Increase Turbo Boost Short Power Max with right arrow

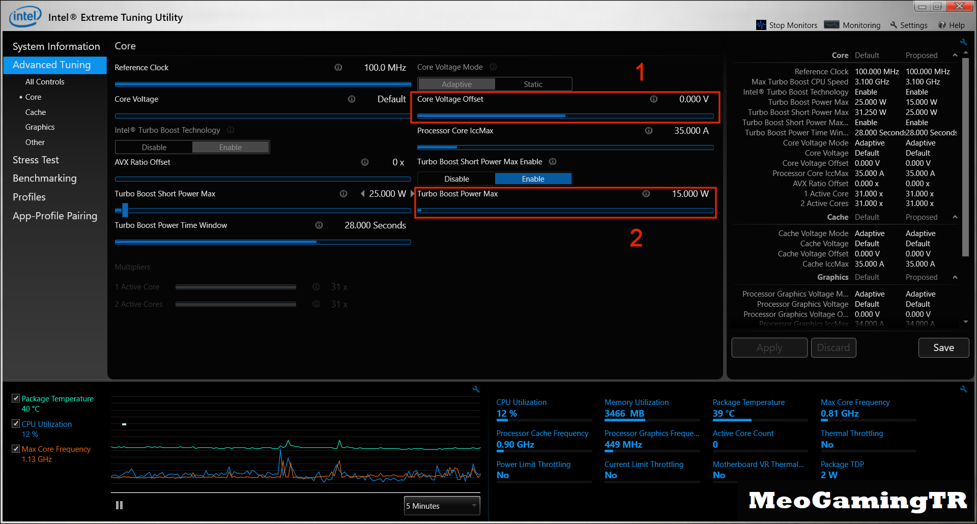pyautogui.click(x=412, y=193)
